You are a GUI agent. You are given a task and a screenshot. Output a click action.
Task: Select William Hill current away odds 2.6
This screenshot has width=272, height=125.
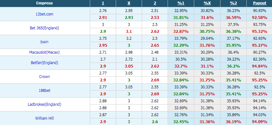click(155, 122)
